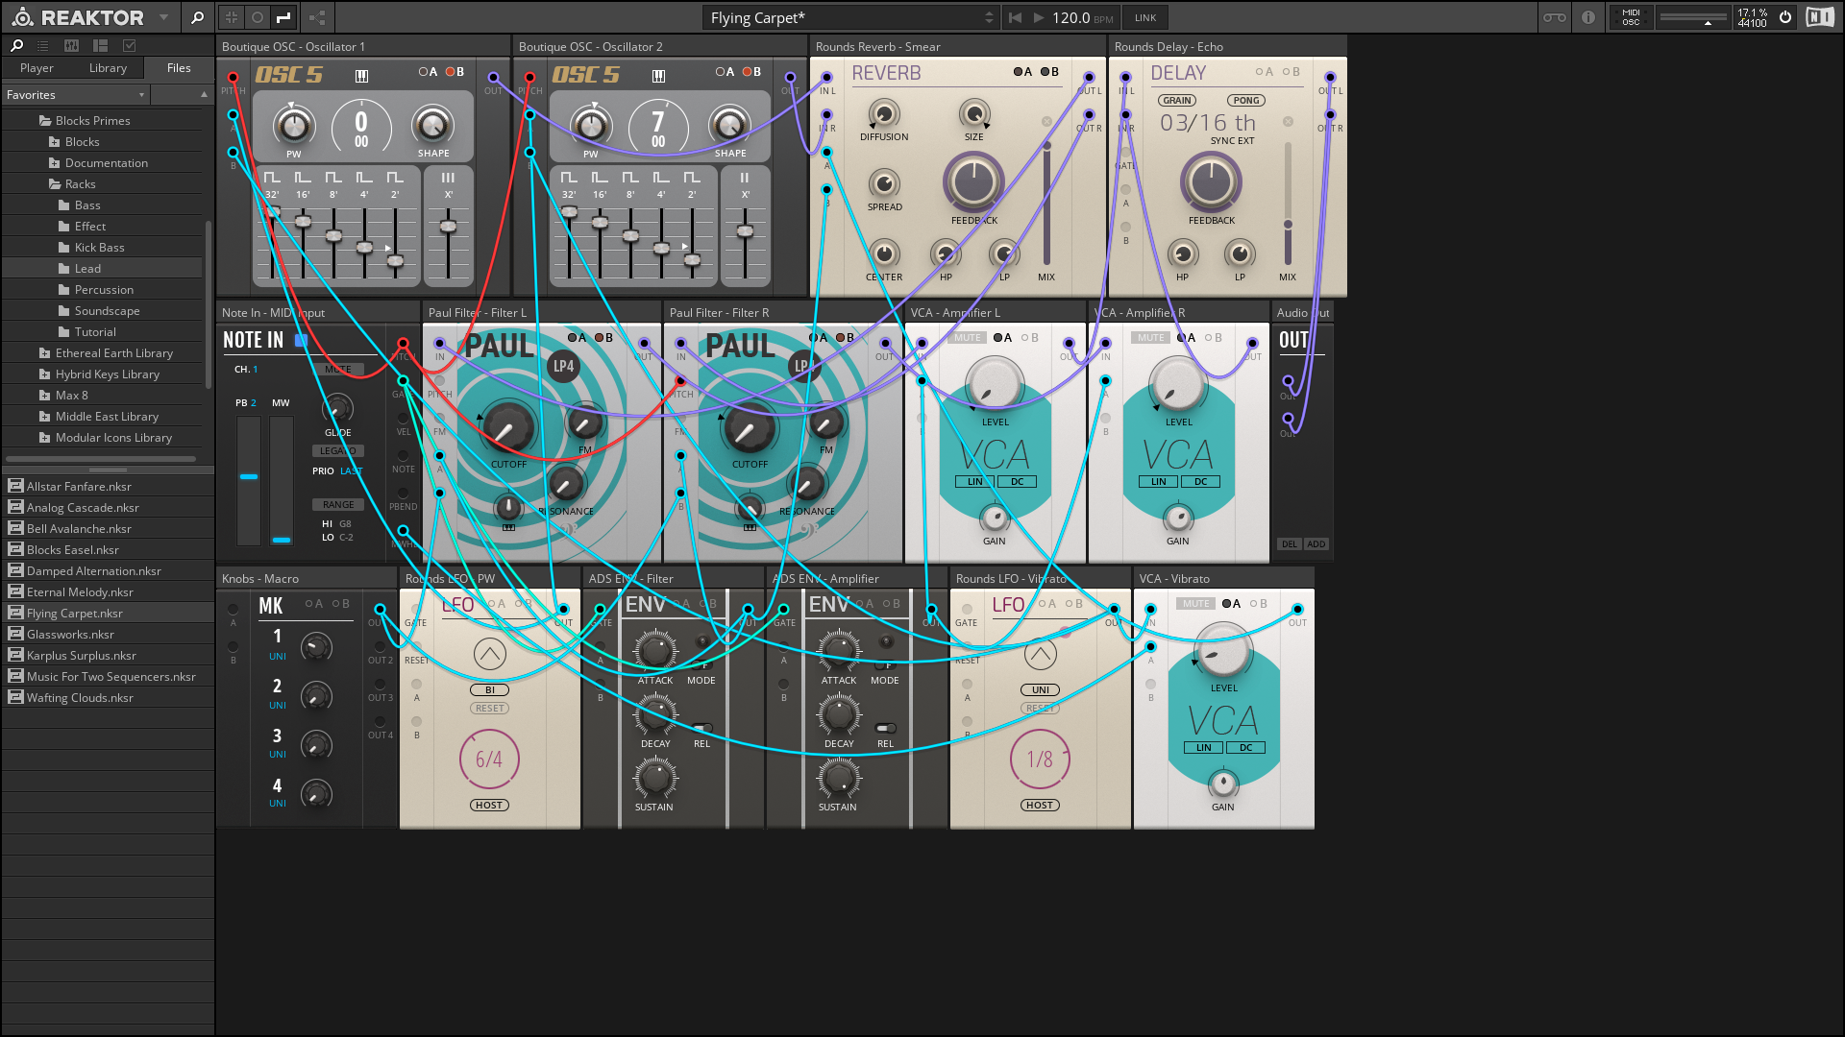Click Oscillator 1 keyboard tracking icon
The width and height of the screenshot is (1845, 1037).
361,75
